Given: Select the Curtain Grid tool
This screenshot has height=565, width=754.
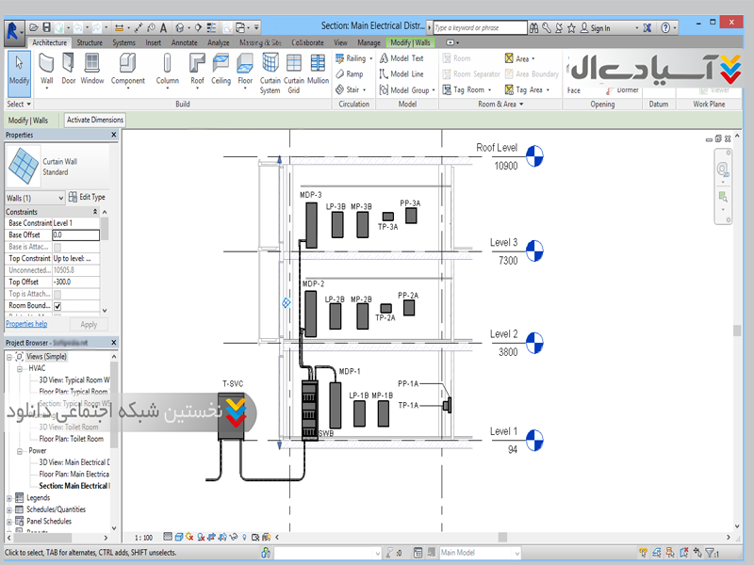Looking at the screenshot, I should pyautogui.click(x=294, y=71).
